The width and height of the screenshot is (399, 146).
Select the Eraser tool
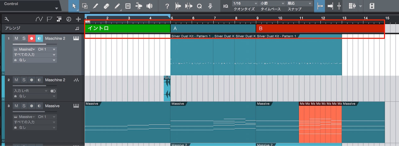[106, 6]
